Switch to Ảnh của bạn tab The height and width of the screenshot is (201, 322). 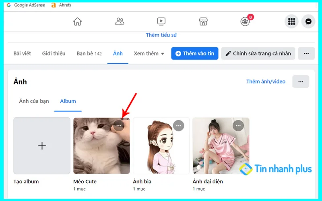(34, 101)
